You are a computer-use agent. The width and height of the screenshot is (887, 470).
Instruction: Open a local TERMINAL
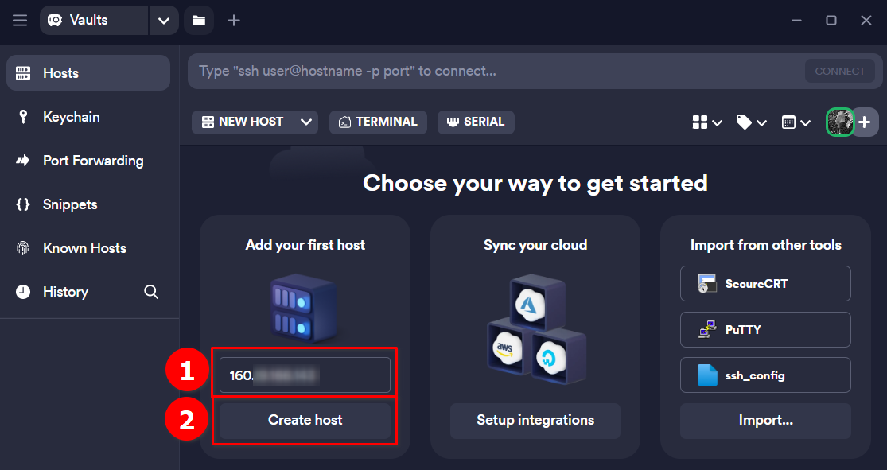[x=378, y=122]
